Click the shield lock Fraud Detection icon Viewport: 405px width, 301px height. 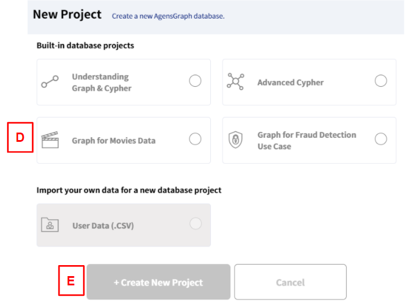[x=236, y=140]
